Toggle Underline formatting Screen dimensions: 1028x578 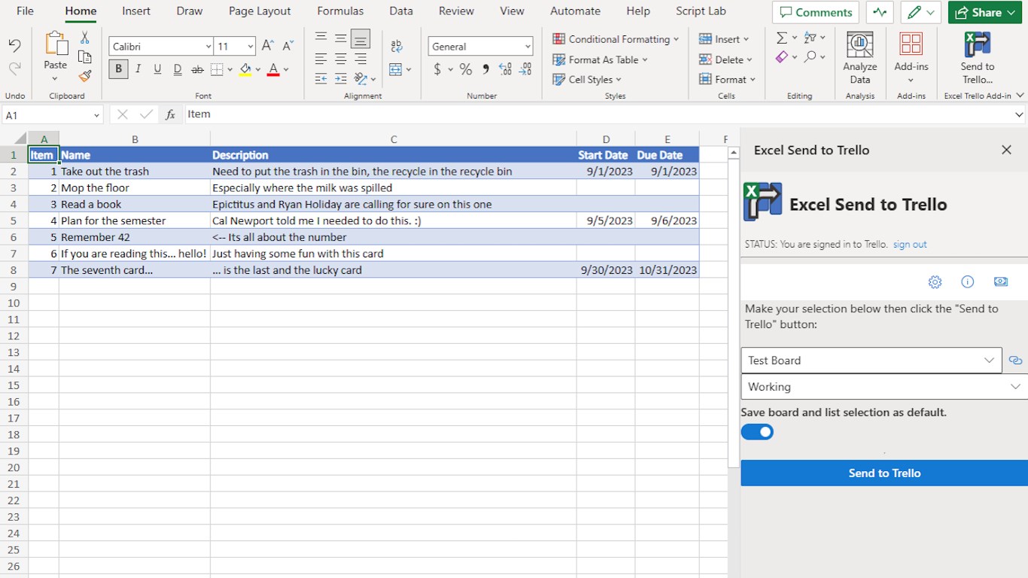click(157, 69)
